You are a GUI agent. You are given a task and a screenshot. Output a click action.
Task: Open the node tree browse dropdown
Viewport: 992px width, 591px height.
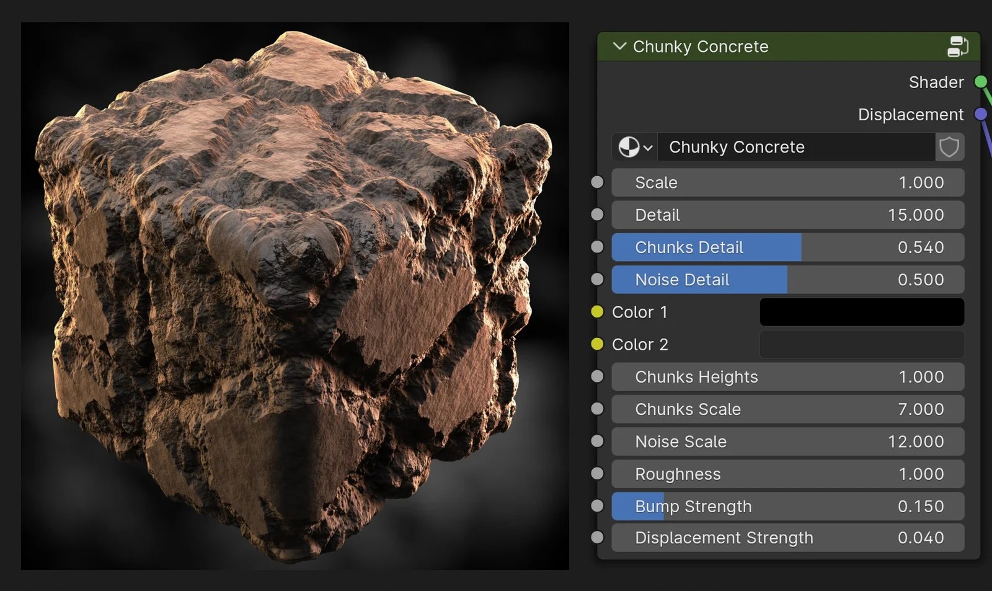(634, 147)
